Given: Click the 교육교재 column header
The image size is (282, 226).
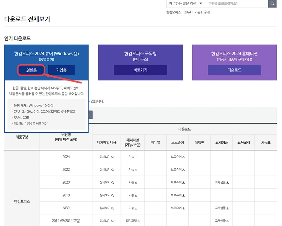Looking at the screenshot, I should point(244,142).
